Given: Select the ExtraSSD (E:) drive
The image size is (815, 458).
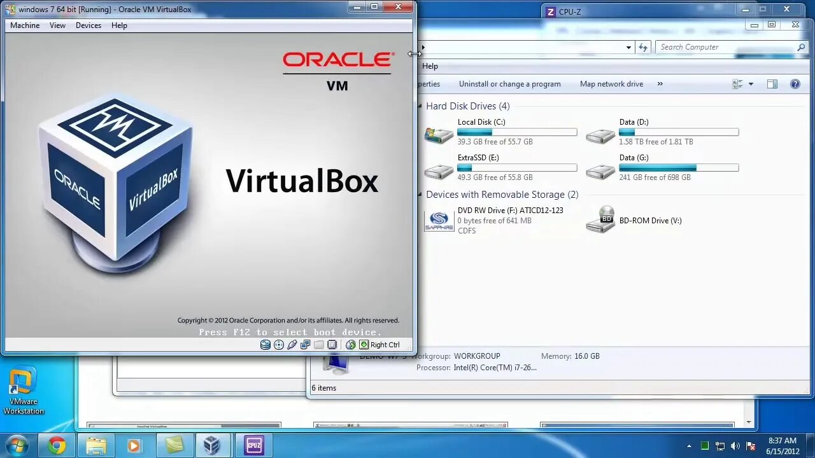Looking at the screenshot, I should pyautogui.click(x=500, y=168).
